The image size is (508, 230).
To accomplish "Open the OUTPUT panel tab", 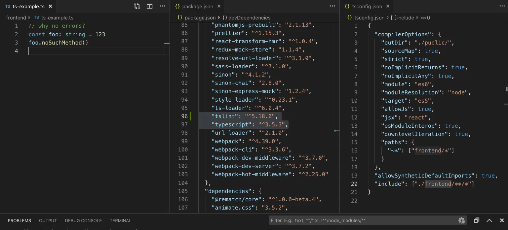I will [48, 220].
